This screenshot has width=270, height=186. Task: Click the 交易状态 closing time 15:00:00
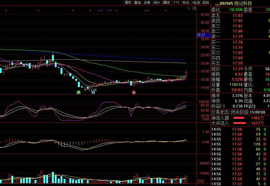pos(258,112)
